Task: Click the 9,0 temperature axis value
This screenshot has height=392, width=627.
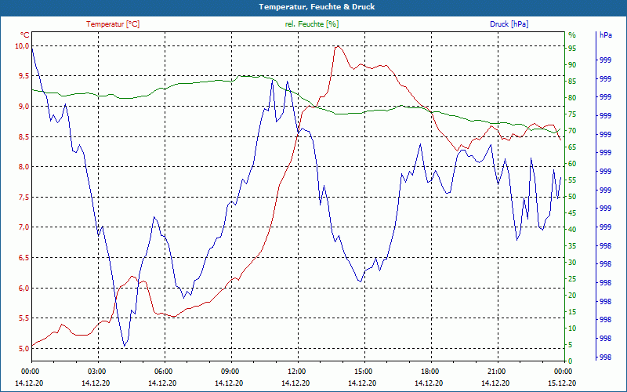Action: 24,107
